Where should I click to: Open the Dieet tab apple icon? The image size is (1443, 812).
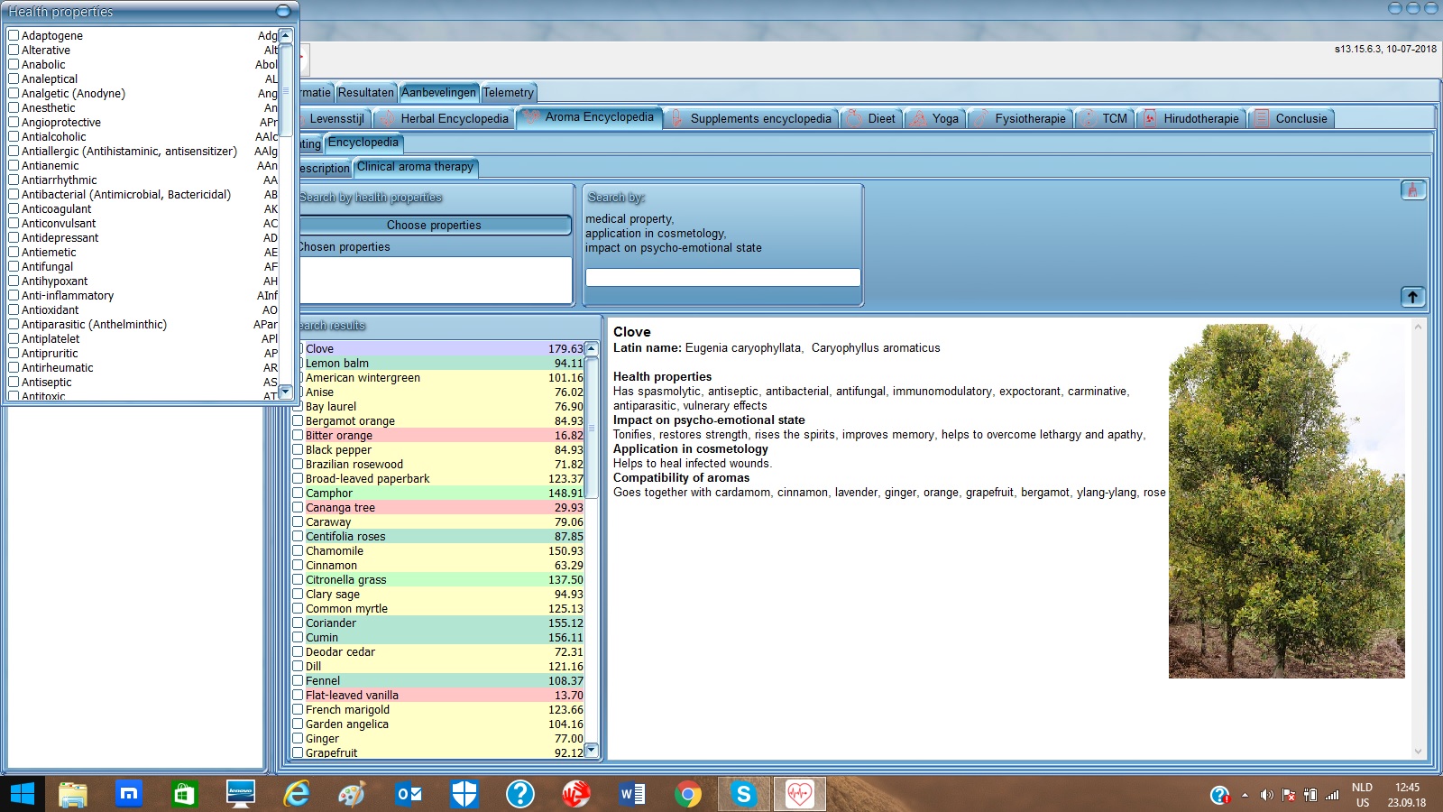(853, 119)
